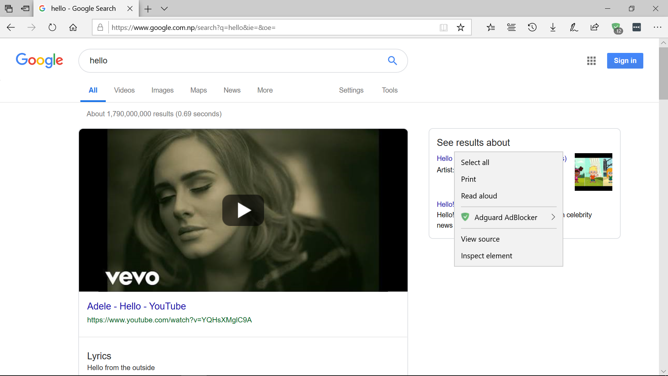668x376 pixels.
Task: Click Add notes pen icon
Action: [x=574, y=28]
